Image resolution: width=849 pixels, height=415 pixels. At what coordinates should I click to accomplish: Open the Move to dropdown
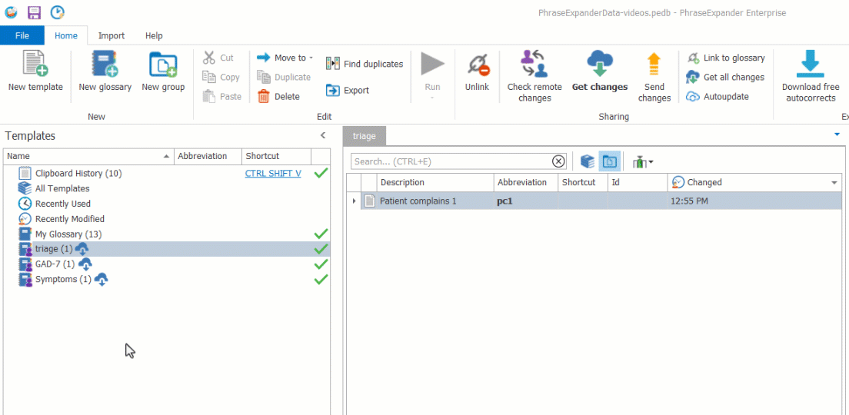point(285,58)
